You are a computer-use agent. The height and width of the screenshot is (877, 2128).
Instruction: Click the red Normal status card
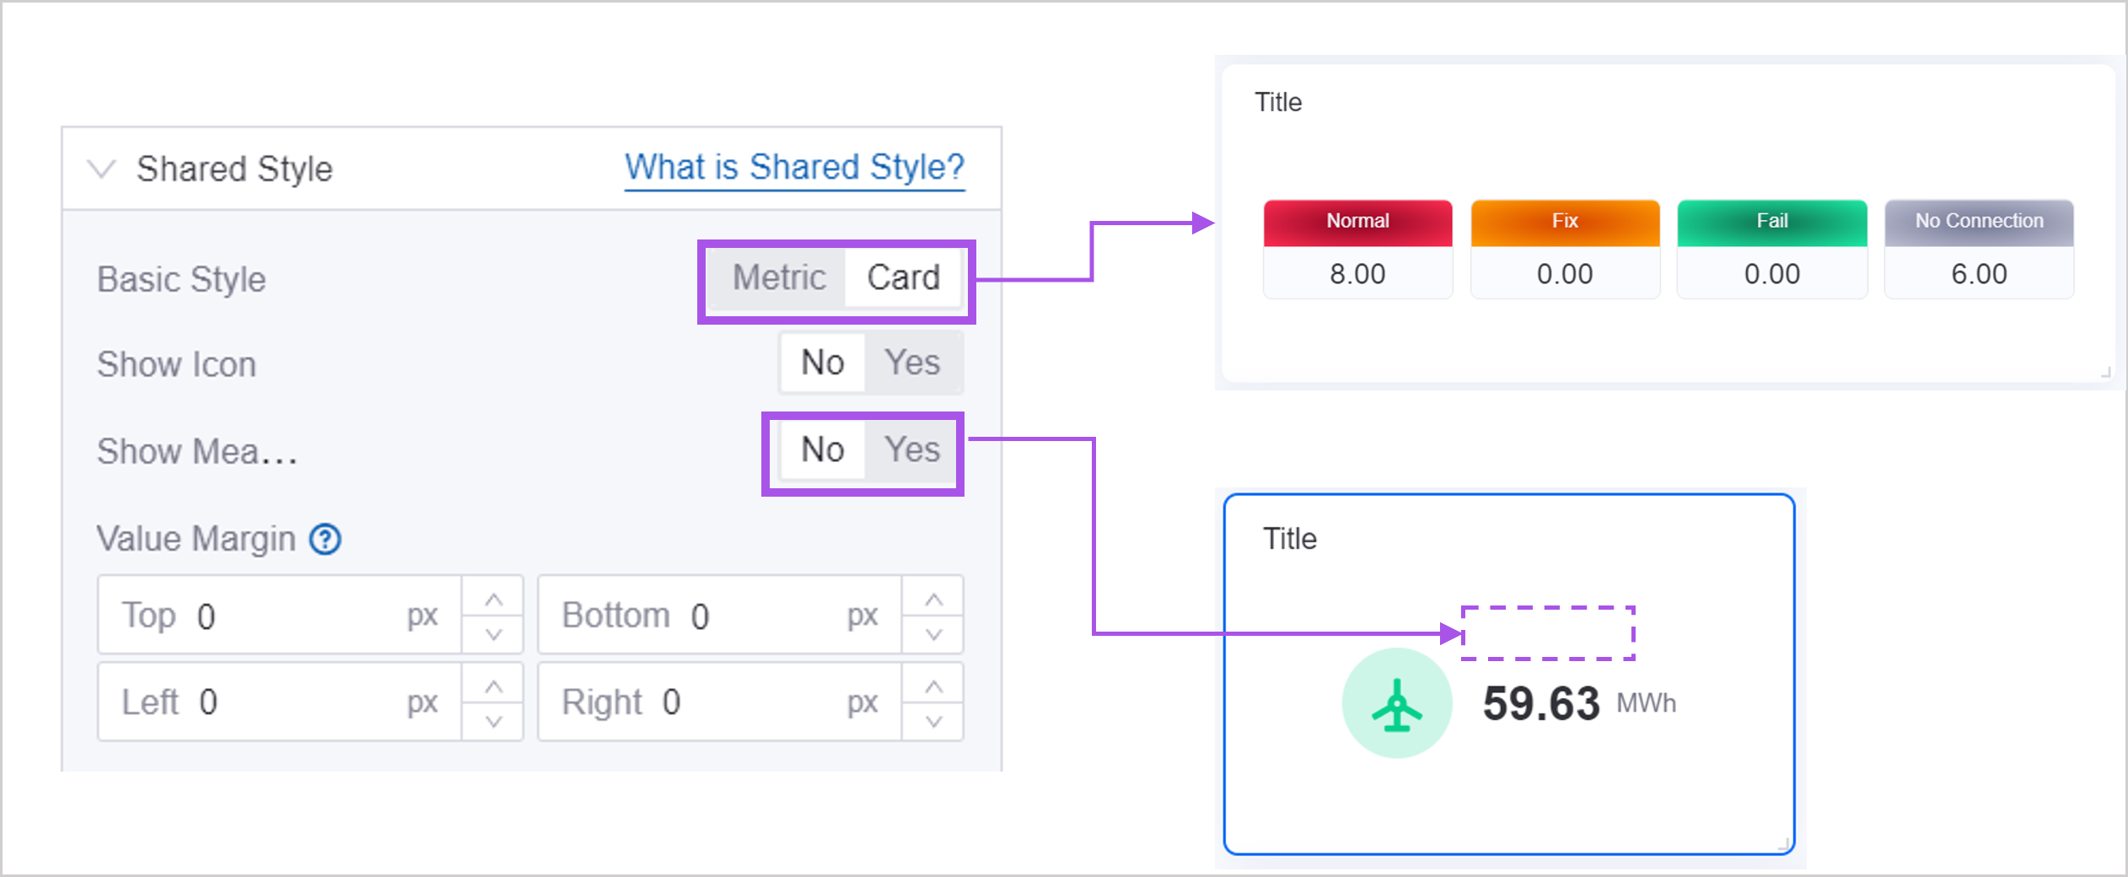(x=1357, y=249)
